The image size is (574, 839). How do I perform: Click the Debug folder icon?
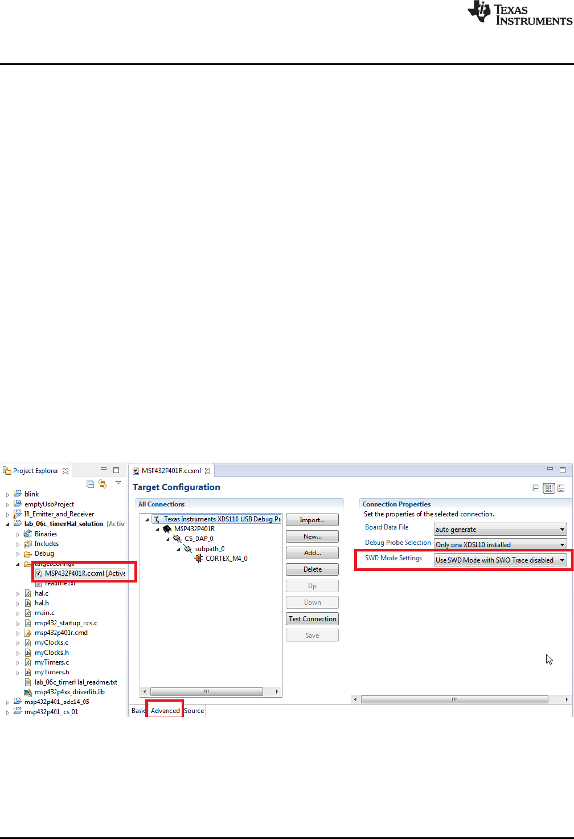(27, 553)
